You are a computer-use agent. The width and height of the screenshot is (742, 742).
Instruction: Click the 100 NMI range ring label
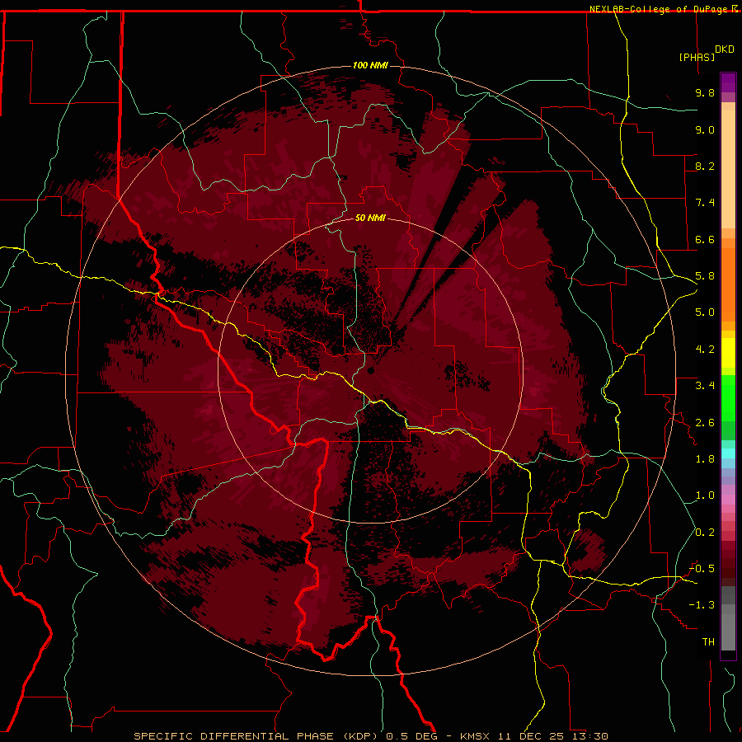tap(370, 65)
